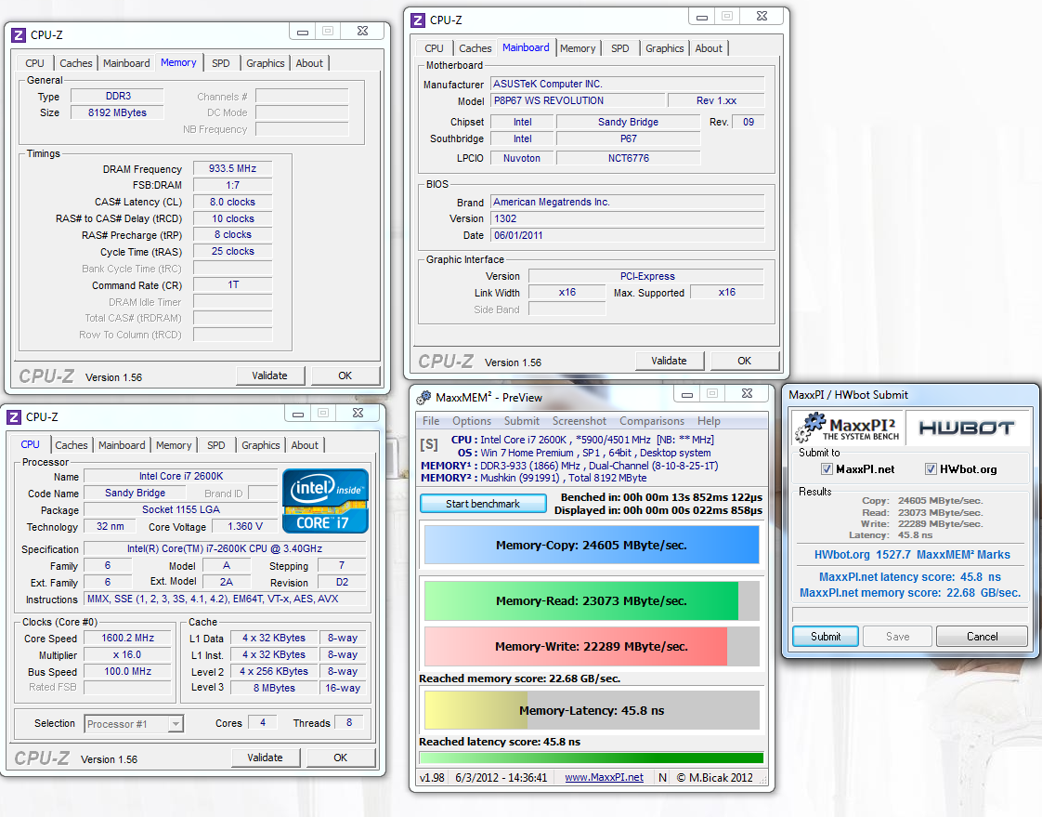Open Memory tab in CPU window
The image size is (1042, 817).
pos(174,445)
